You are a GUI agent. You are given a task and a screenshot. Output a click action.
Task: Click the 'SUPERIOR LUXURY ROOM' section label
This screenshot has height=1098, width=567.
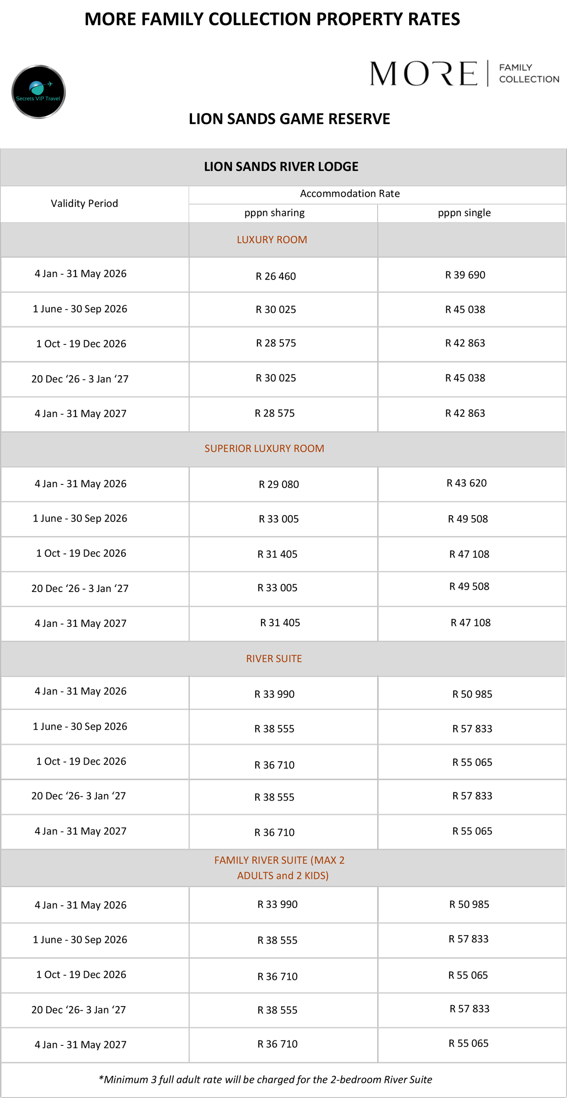264,449
